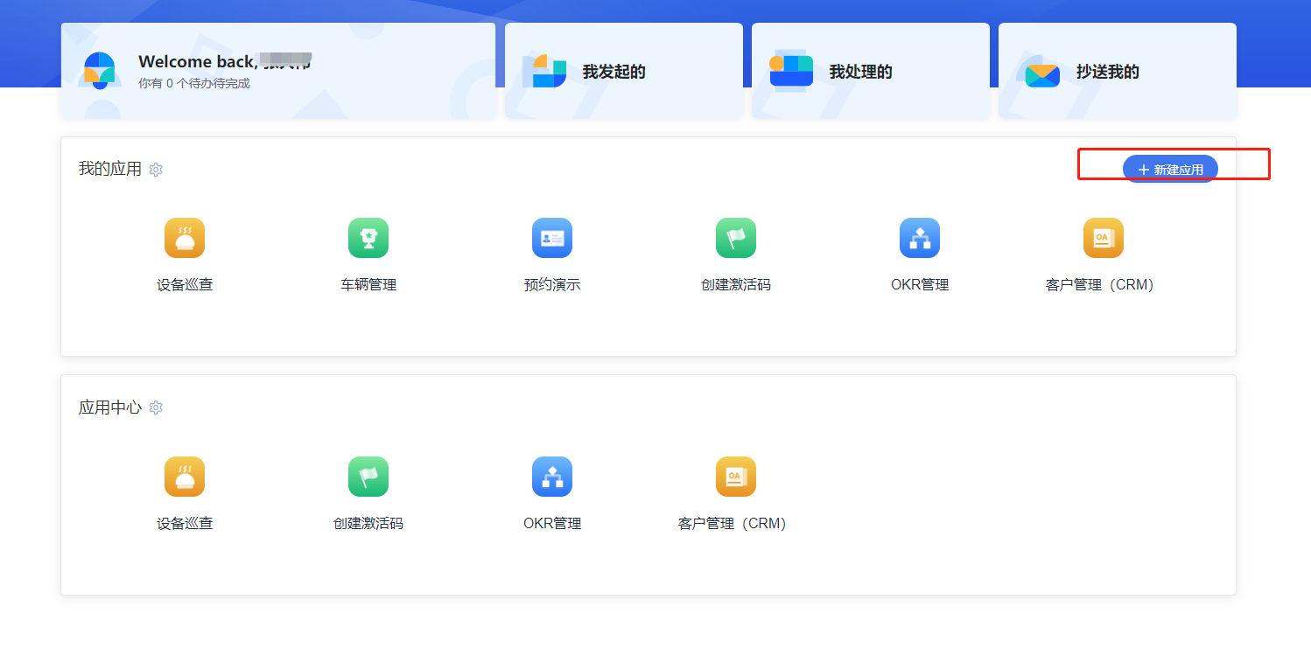Open OKR管理 icon in 应用中心

tap(552, 477)
